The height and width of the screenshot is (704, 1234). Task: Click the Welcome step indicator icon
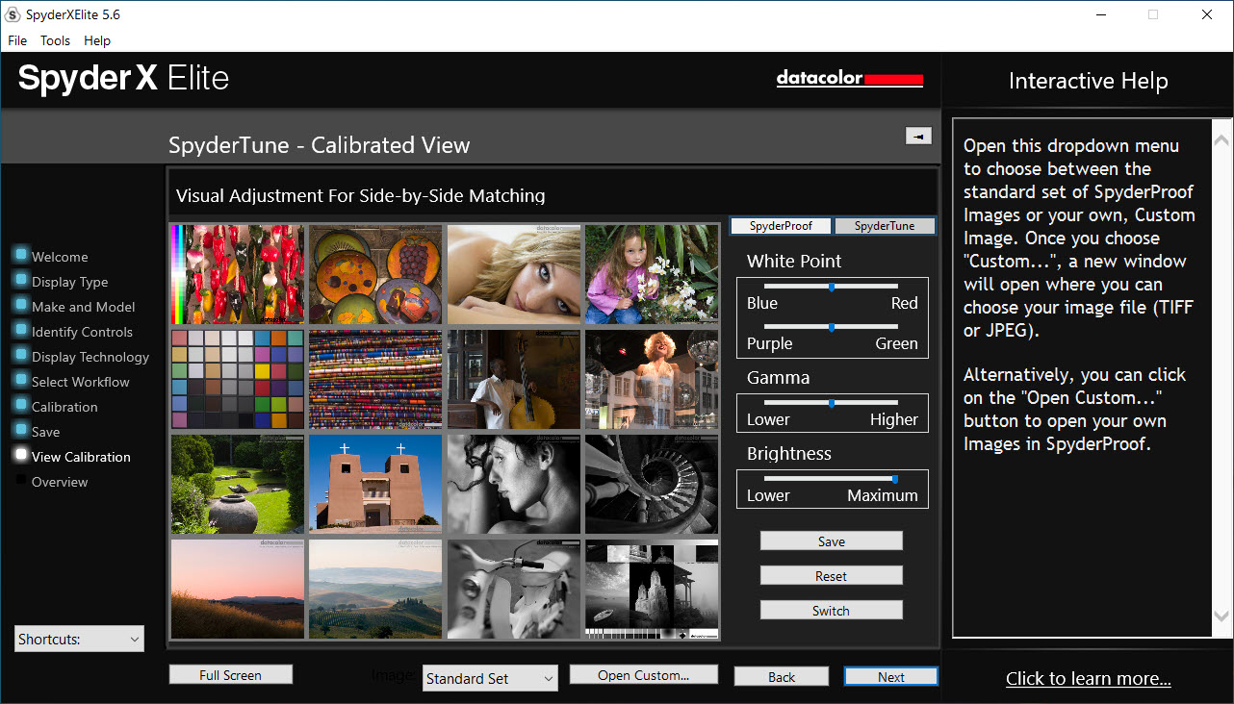click(x=21, y=255)
